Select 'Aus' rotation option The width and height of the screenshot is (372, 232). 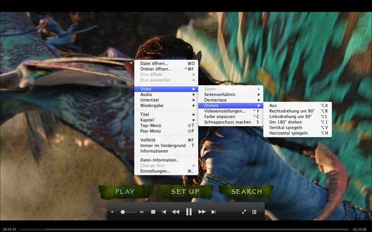298,105
